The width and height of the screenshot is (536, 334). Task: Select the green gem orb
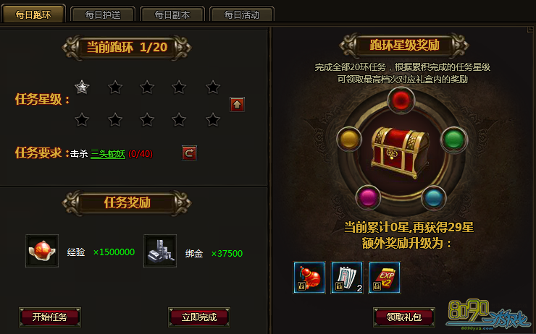453,140
